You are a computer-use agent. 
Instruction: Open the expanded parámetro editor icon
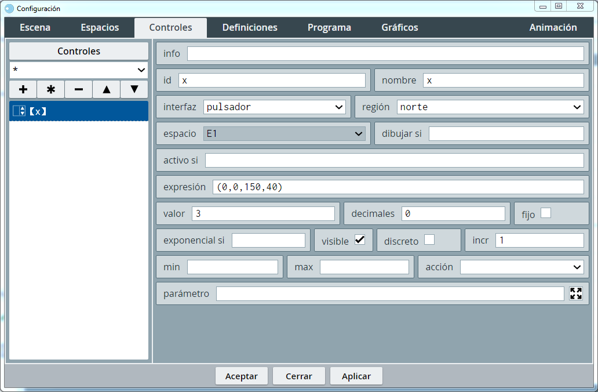click(x=575, y=293)
